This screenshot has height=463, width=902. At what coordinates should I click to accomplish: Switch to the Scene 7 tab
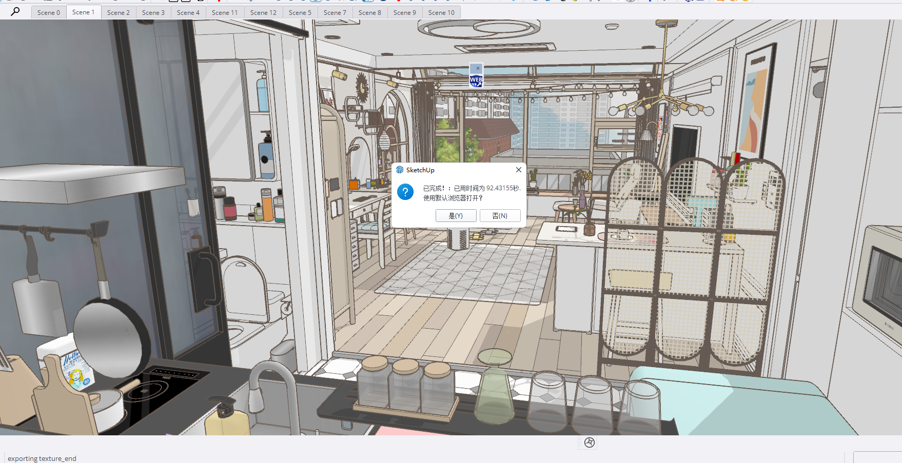coord(335,12)
